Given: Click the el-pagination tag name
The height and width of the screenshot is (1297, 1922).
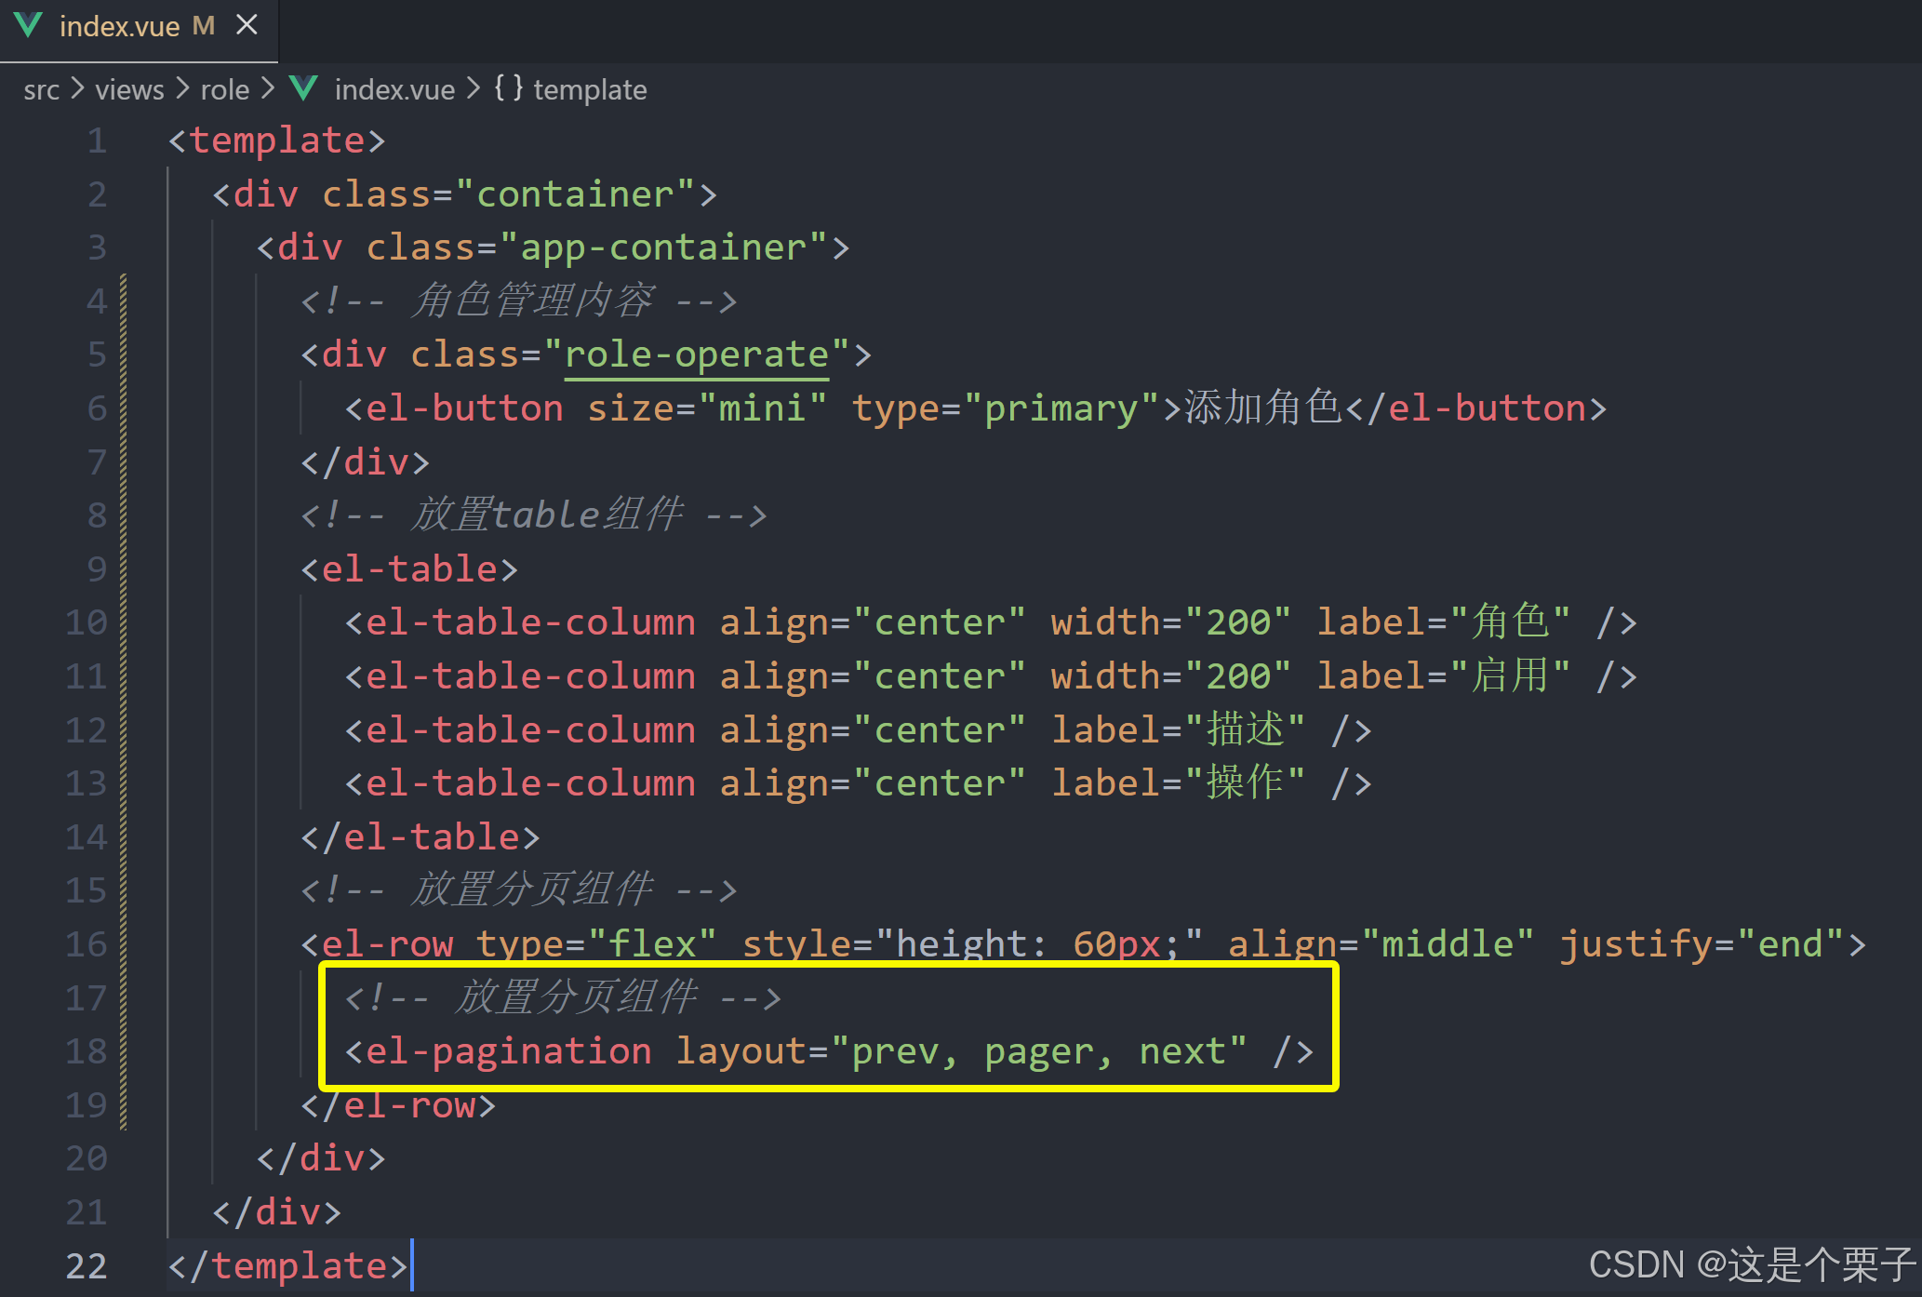Looking at the screenshot, I should coord(509,1052).
